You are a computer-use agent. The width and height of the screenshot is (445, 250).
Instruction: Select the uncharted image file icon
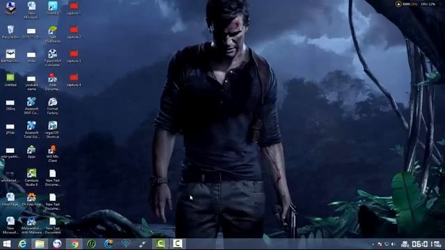click(10, 176)
